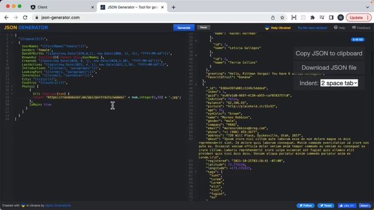The height and width of the screenshot is (210, 374).
Task: Click the gray Reset button
Action: [203, 27]
